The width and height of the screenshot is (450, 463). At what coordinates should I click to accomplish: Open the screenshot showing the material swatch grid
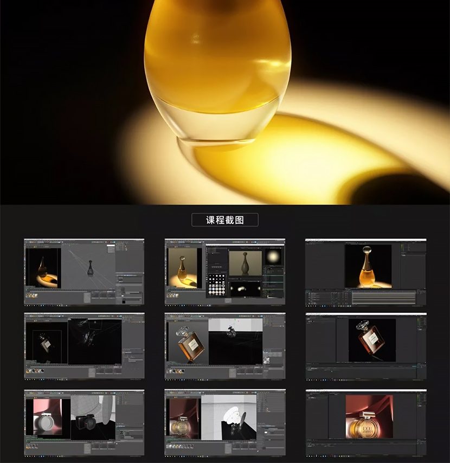point(225,272)
